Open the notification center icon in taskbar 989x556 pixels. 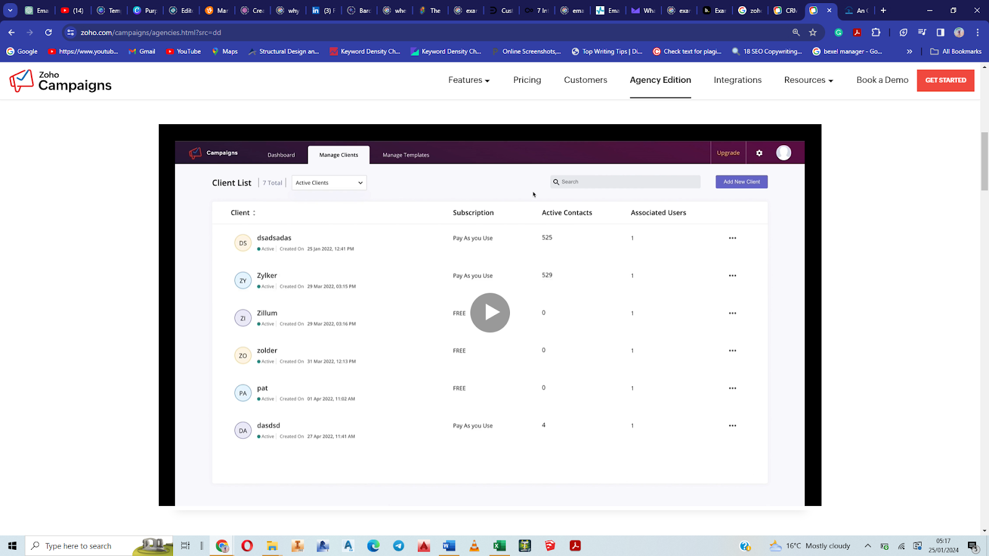(972, 545)
